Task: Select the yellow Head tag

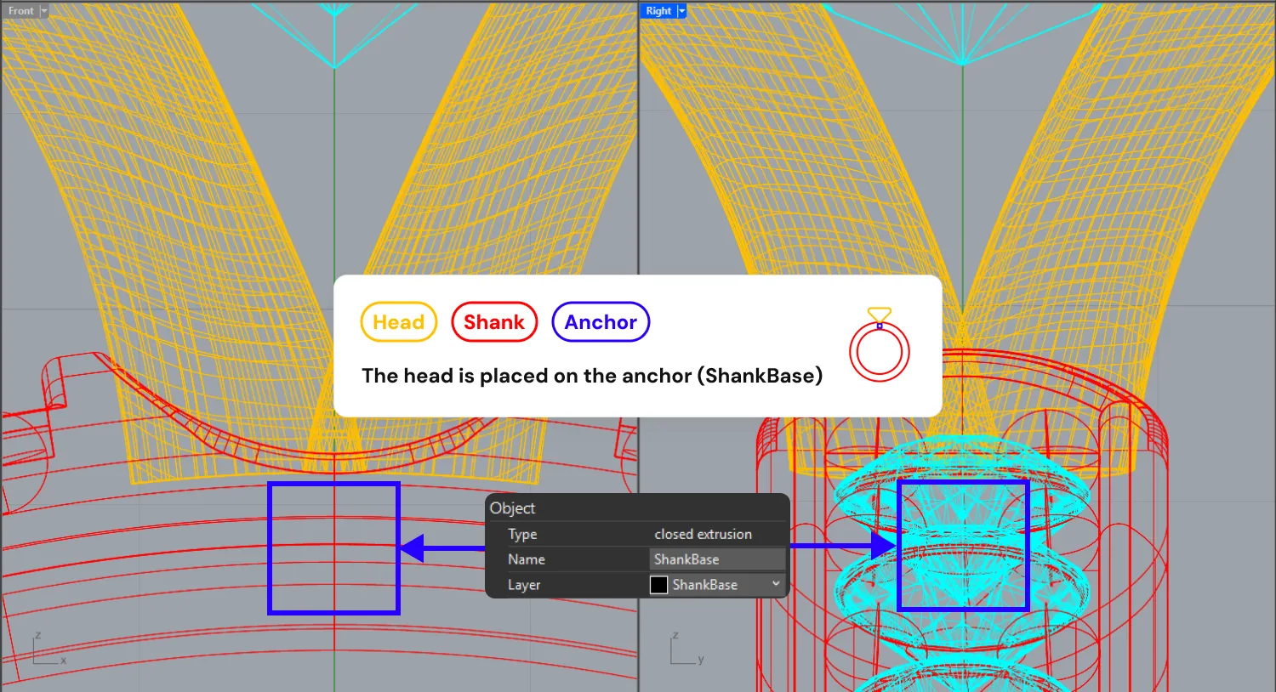Action: coord(398,322)
